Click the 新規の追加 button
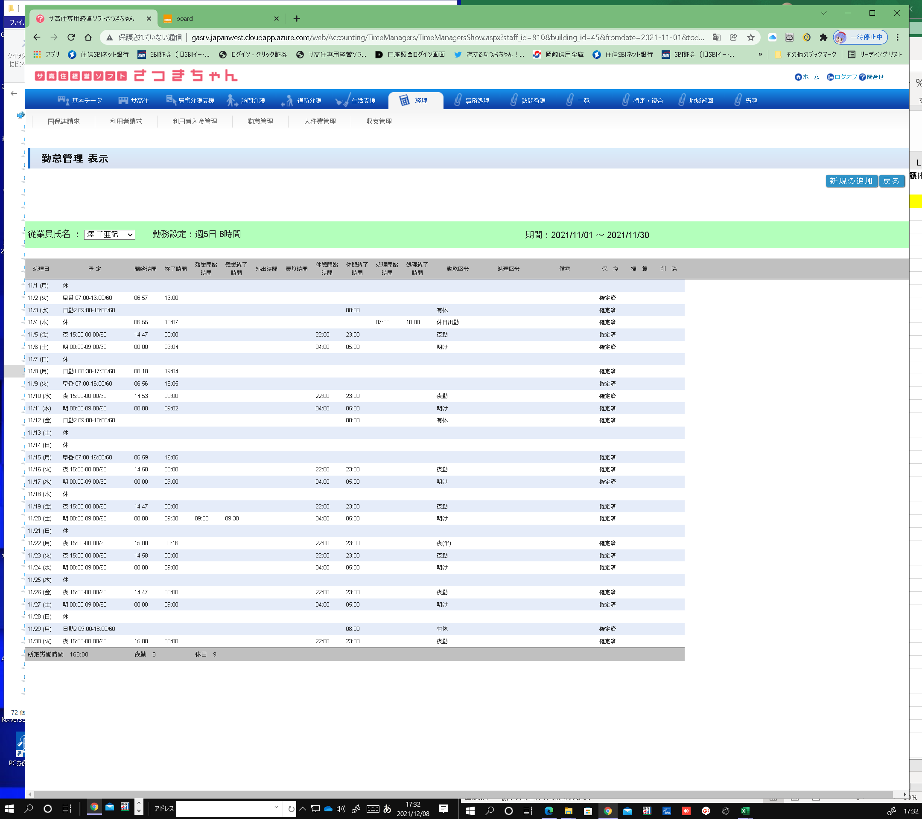 pos(851,181)
